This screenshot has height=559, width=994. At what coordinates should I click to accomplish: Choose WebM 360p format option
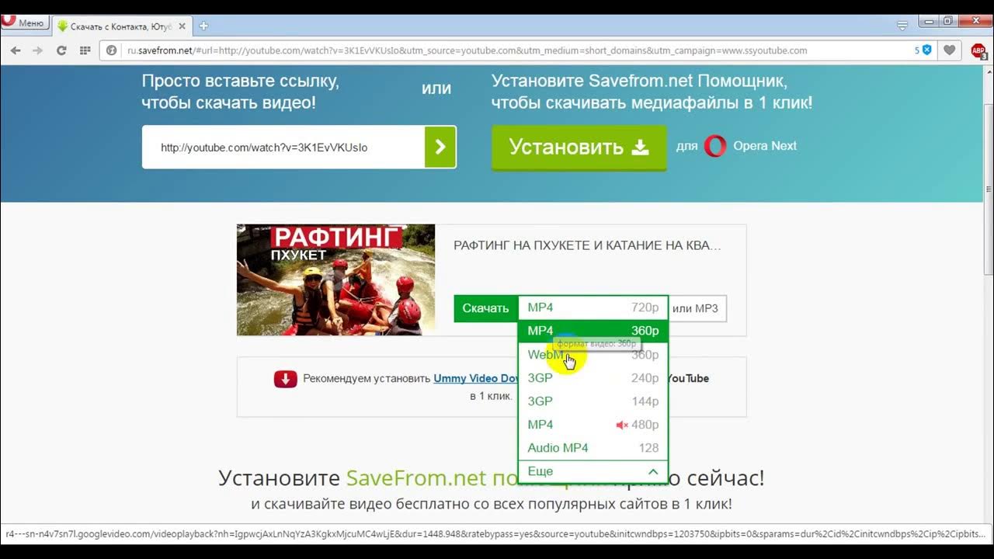pos(593,355)
